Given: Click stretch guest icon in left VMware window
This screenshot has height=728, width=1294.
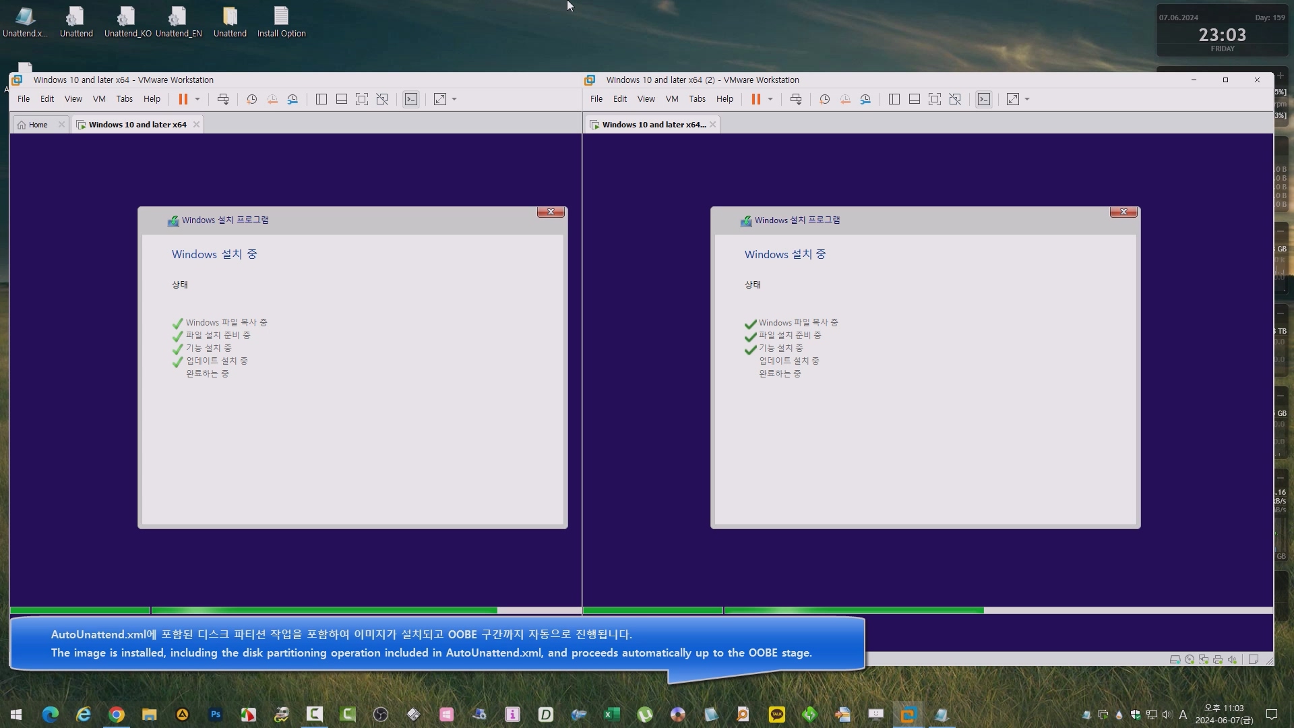Looking at the screenshot, I should [x=440, y=99].
